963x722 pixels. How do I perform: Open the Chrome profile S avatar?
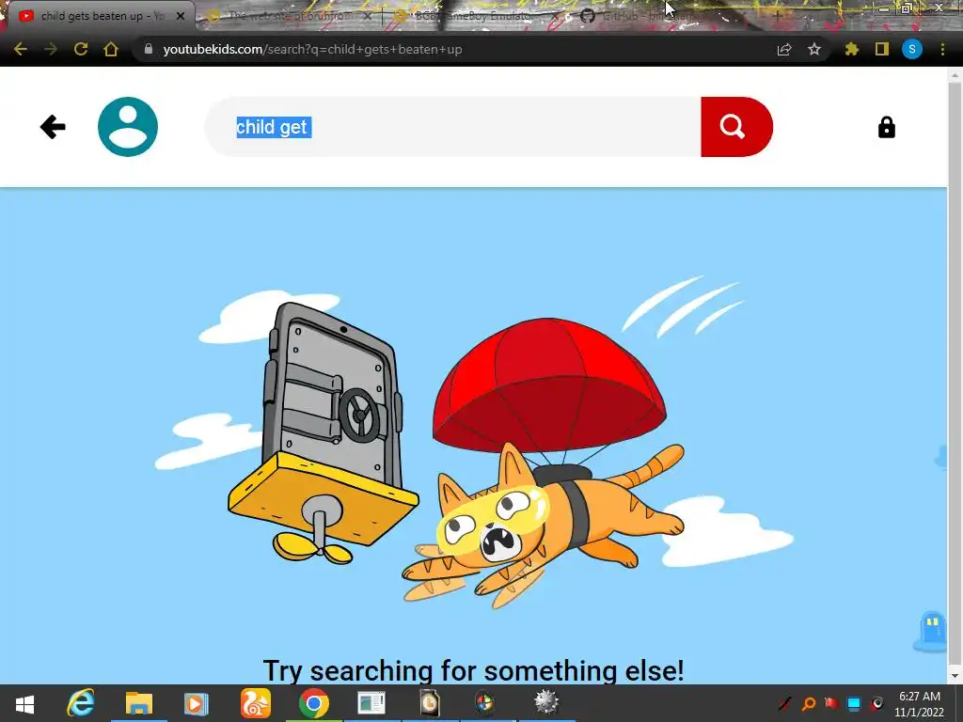912,49
